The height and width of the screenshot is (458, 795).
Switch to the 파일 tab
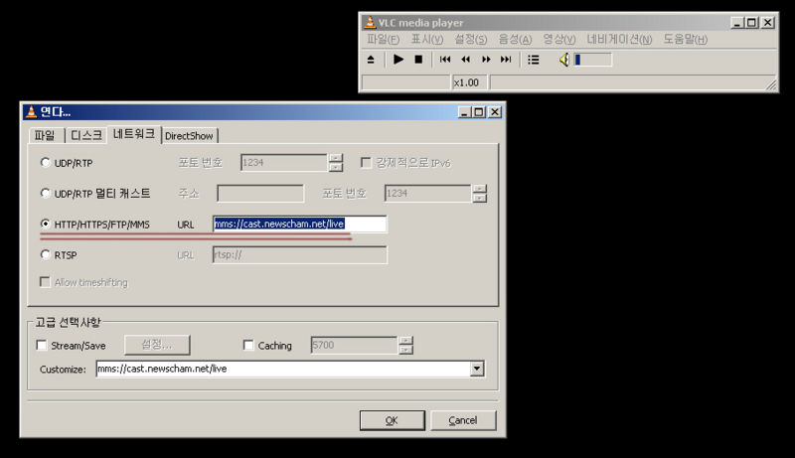(45, 135)
